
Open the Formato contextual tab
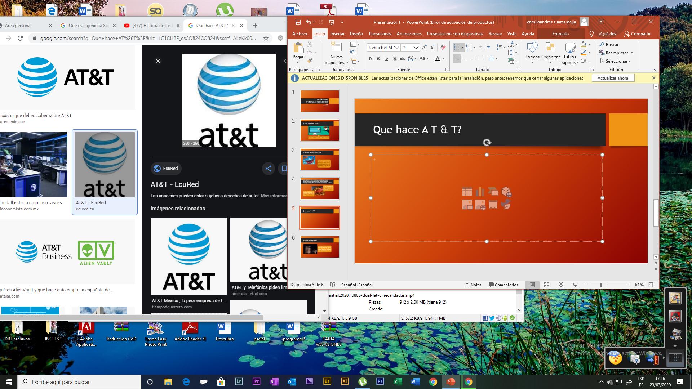point(560,34)
